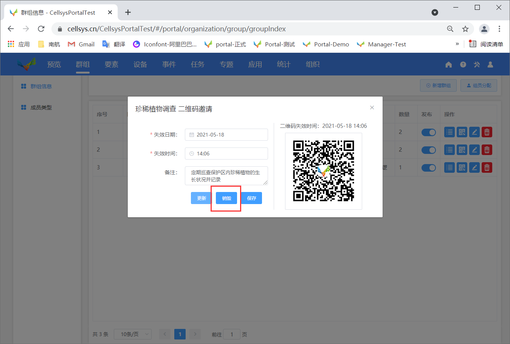Go to previous page arrow

coord(165,334)
